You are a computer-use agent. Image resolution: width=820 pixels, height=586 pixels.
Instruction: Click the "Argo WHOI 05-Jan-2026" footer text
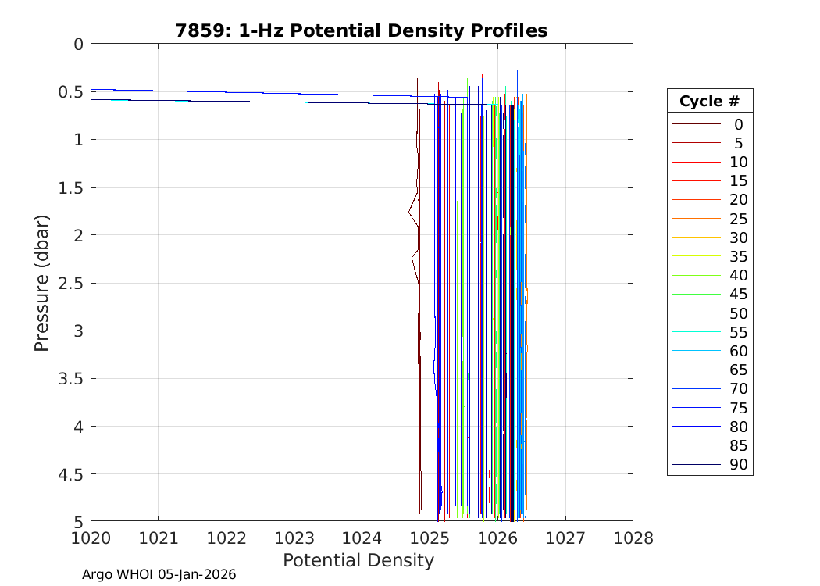coord(159,575)
